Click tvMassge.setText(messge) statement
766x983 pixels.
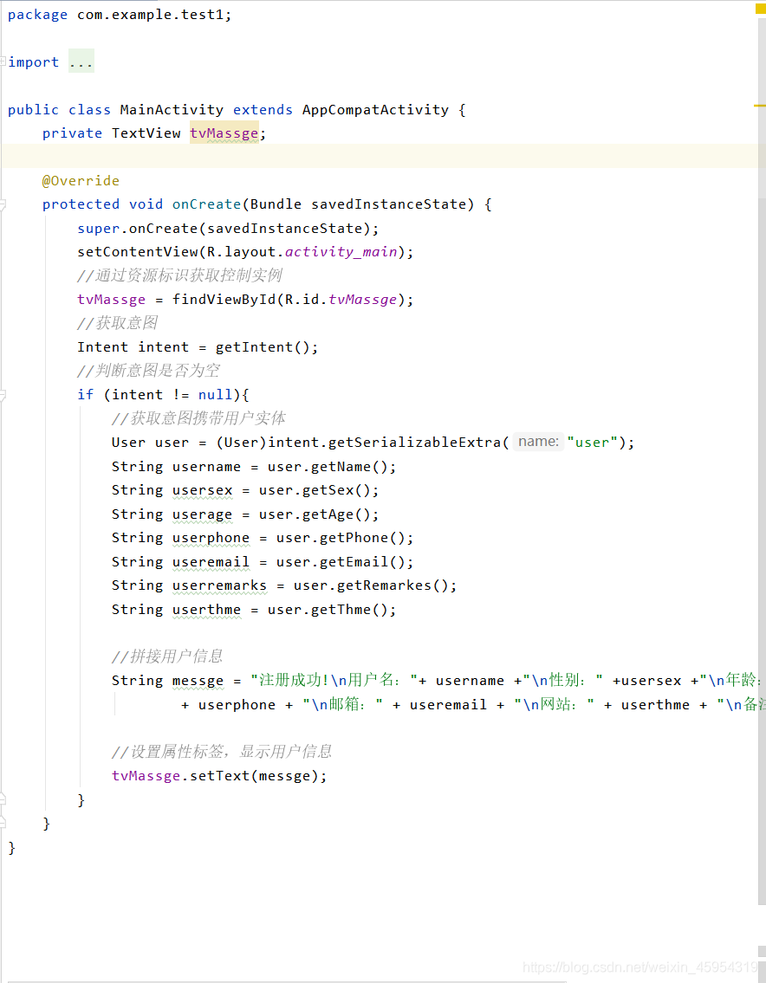tap(219, 776)
